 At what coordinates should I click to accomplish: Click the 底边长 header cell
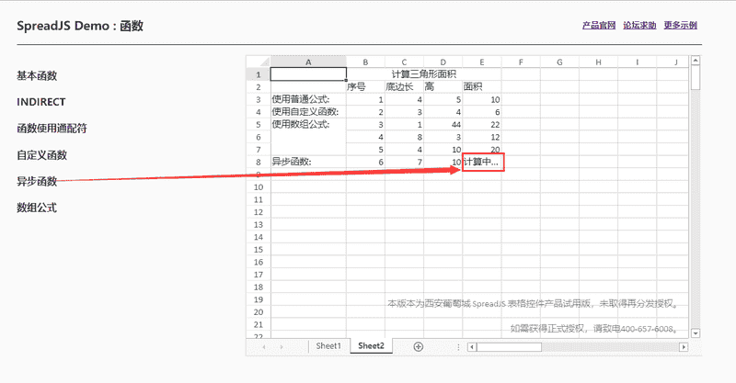404,86
